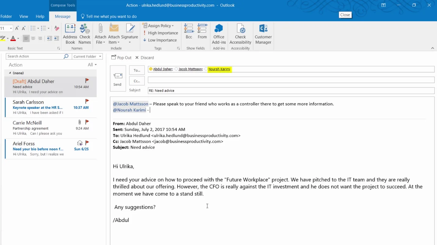
Task: Send the email reply
Action: (x=118, y=79)
